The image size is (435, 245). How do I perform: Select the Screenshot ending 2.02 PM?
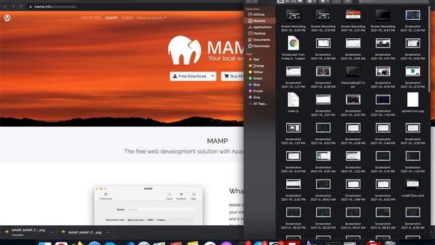pyautogui.click(x=293, y=190)
